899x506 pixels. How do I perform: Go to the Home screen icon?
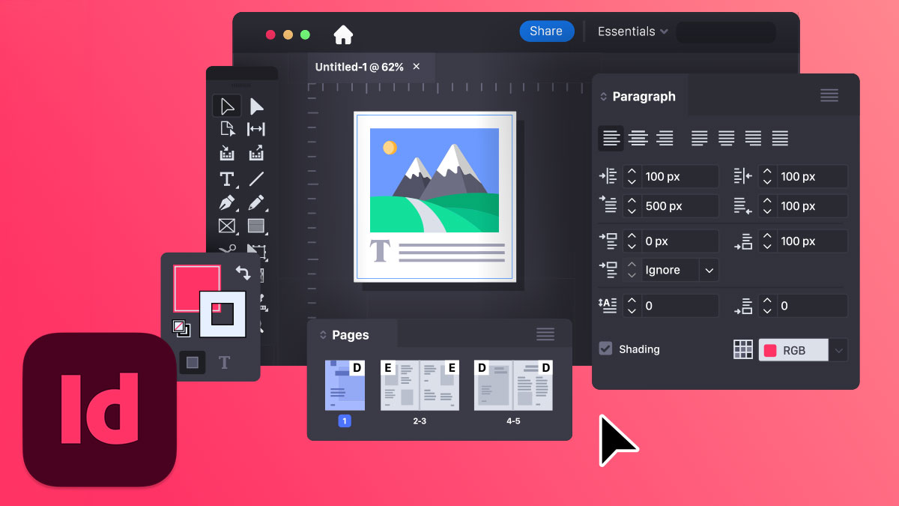[343, 34]
